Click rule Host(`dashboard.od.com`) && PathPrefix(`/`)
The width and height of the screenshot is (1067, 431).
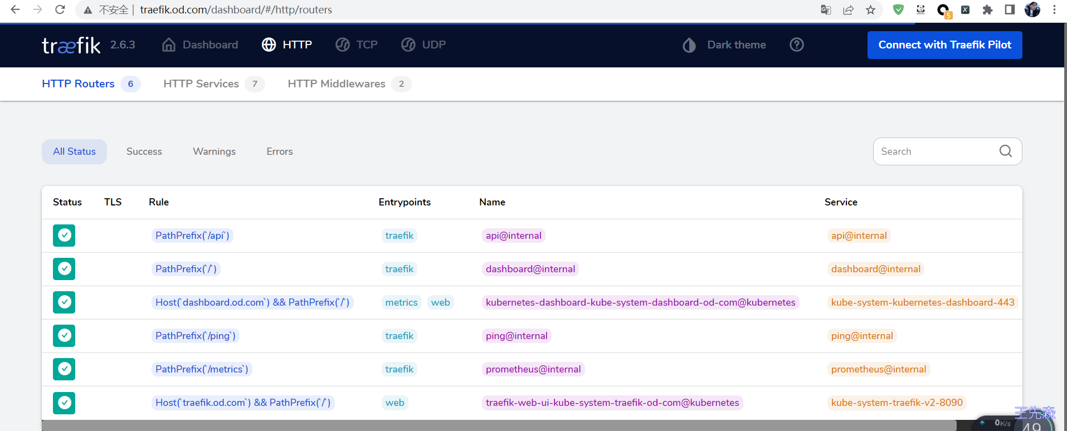click(252, 302)
